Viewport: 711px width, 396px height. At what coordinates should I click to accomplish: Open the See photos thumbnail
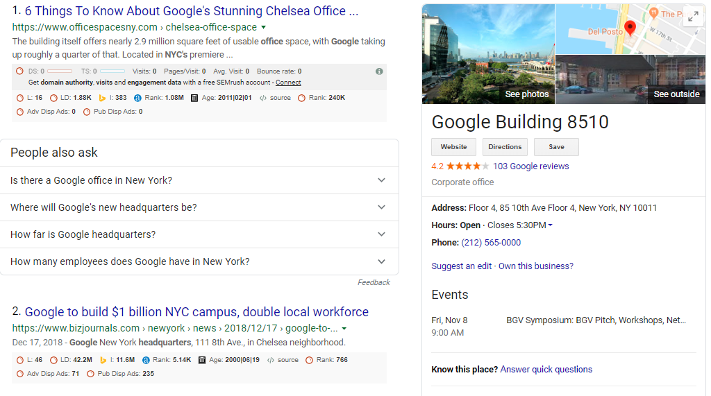488,54
